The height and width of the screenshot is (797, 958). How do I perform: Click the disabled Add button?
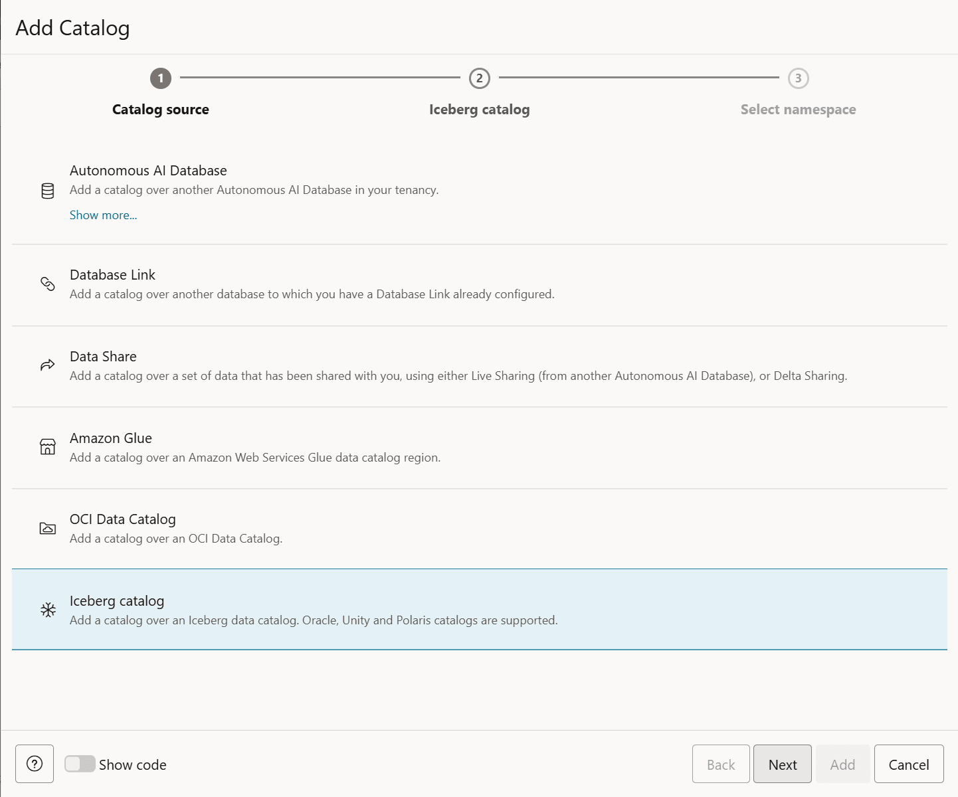coord(842,764)
